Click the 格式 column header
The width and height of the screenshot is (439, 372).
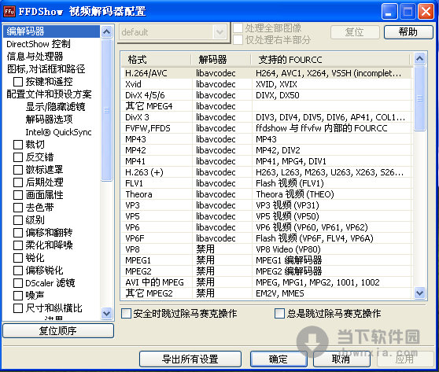pyautogui.click(x=157, y=60)
